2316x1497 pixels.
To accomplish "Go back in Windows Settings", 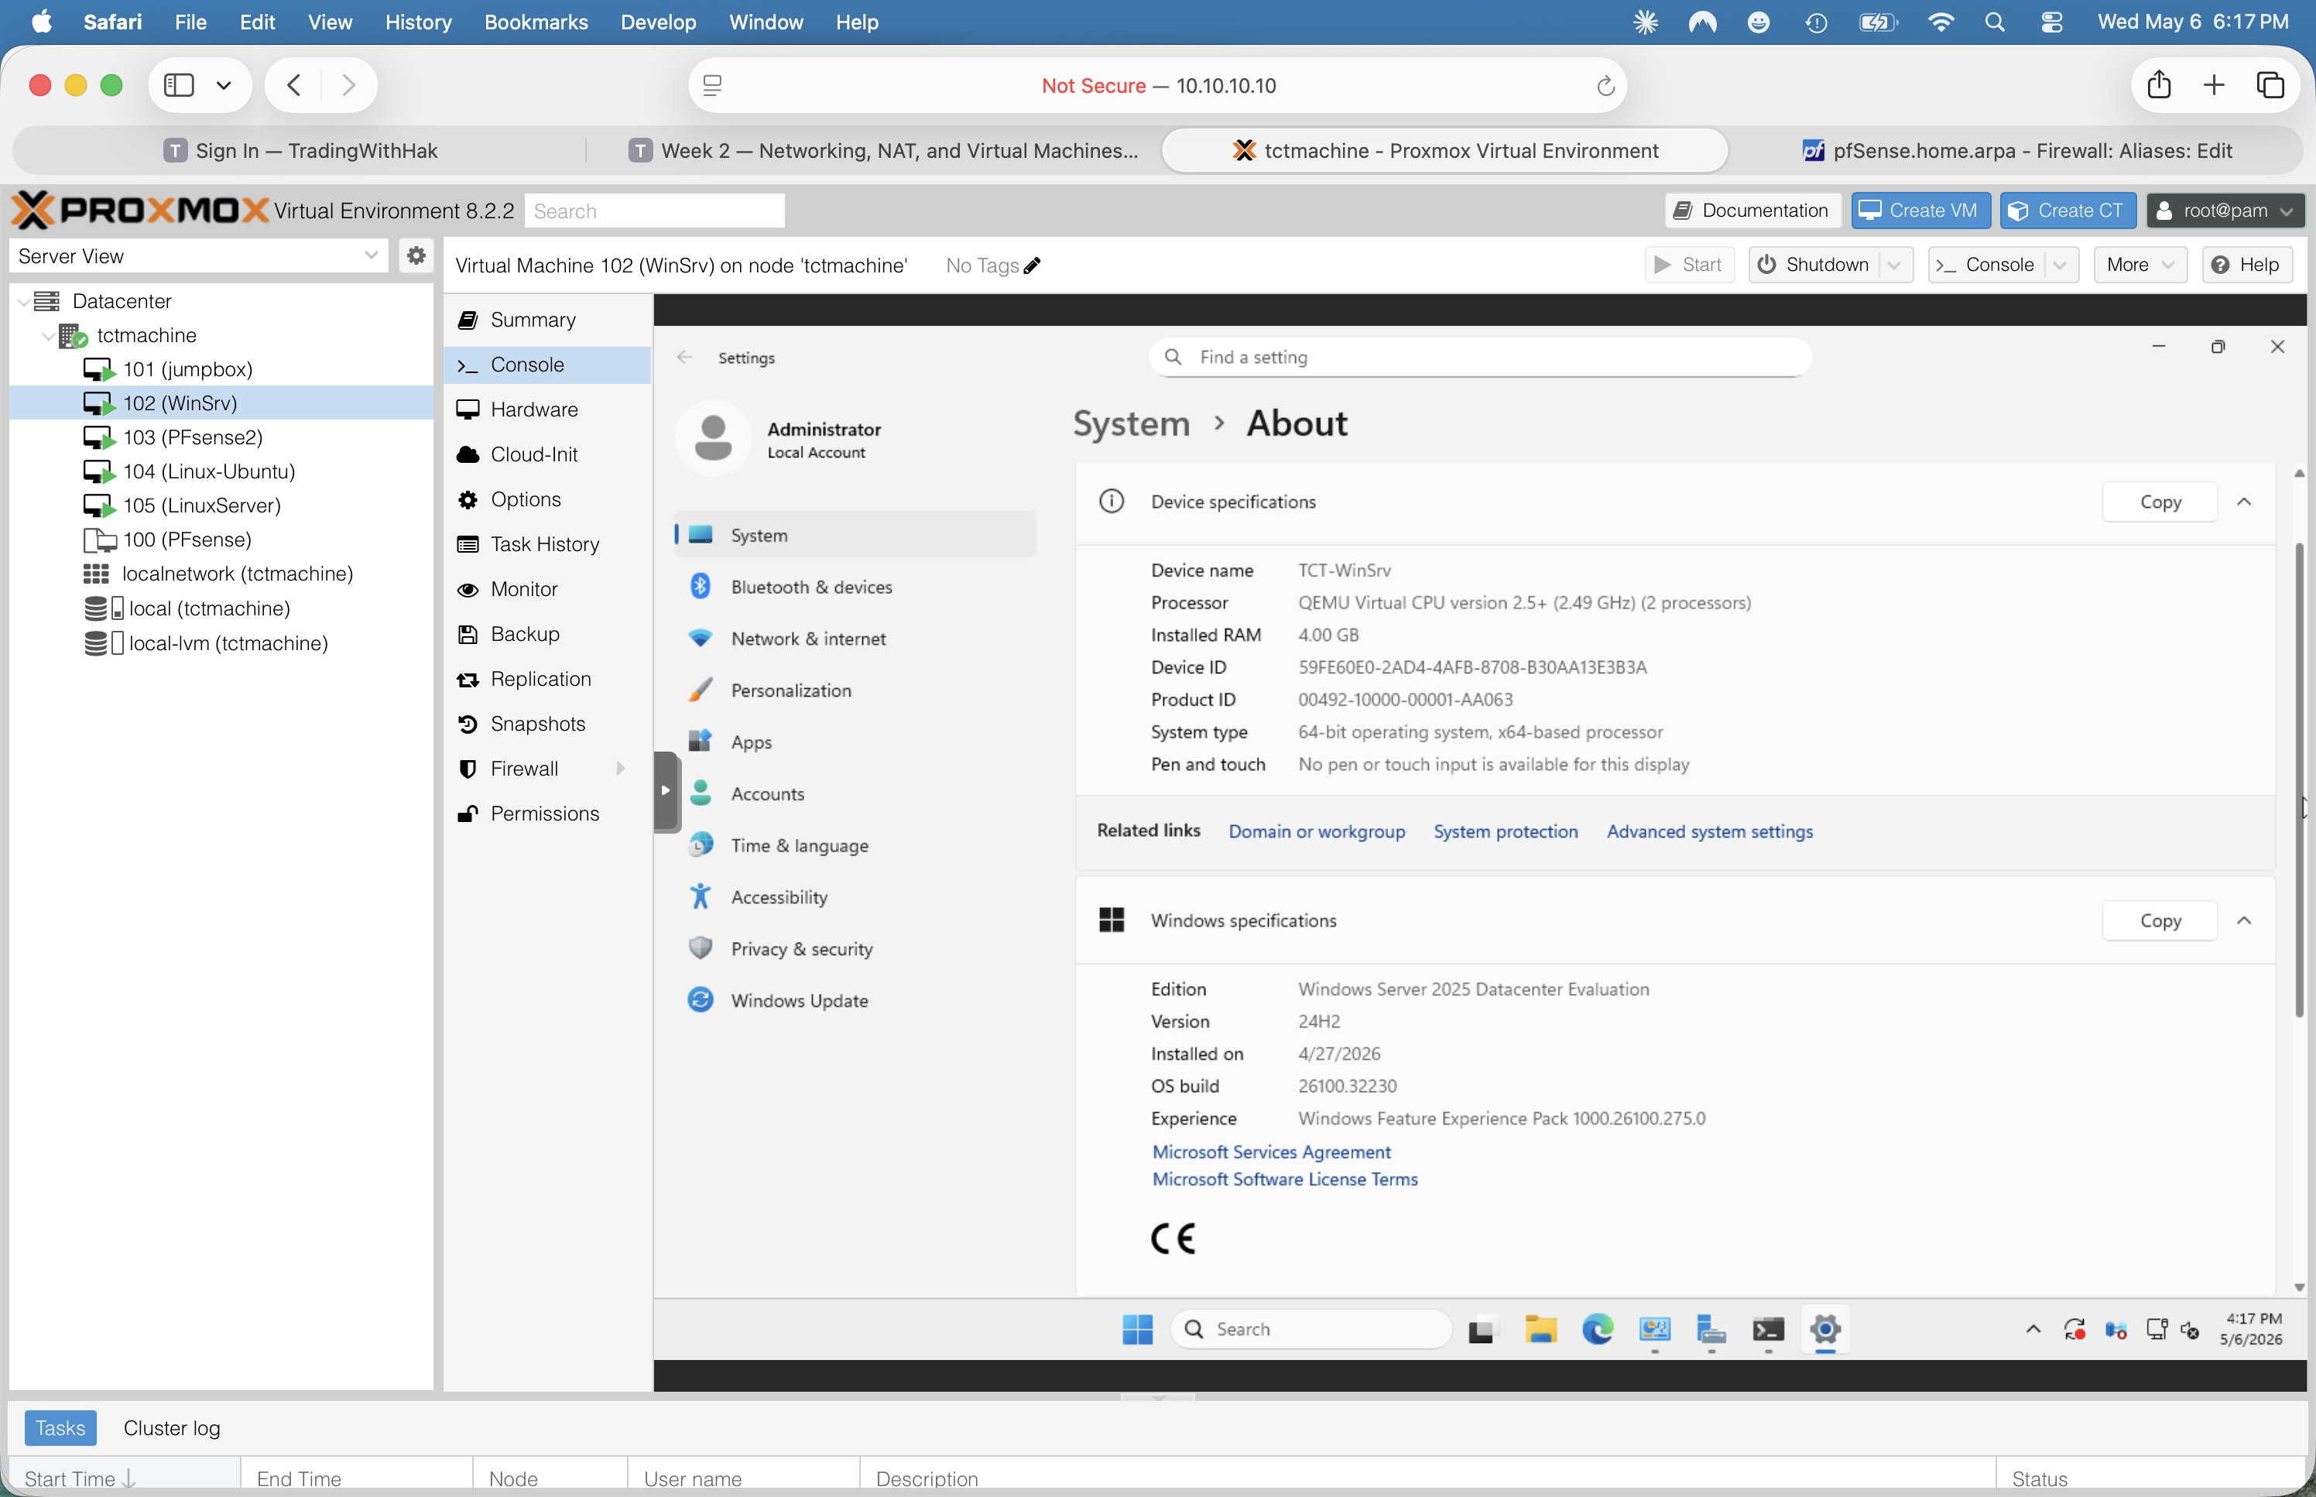I will pos(685,357).
